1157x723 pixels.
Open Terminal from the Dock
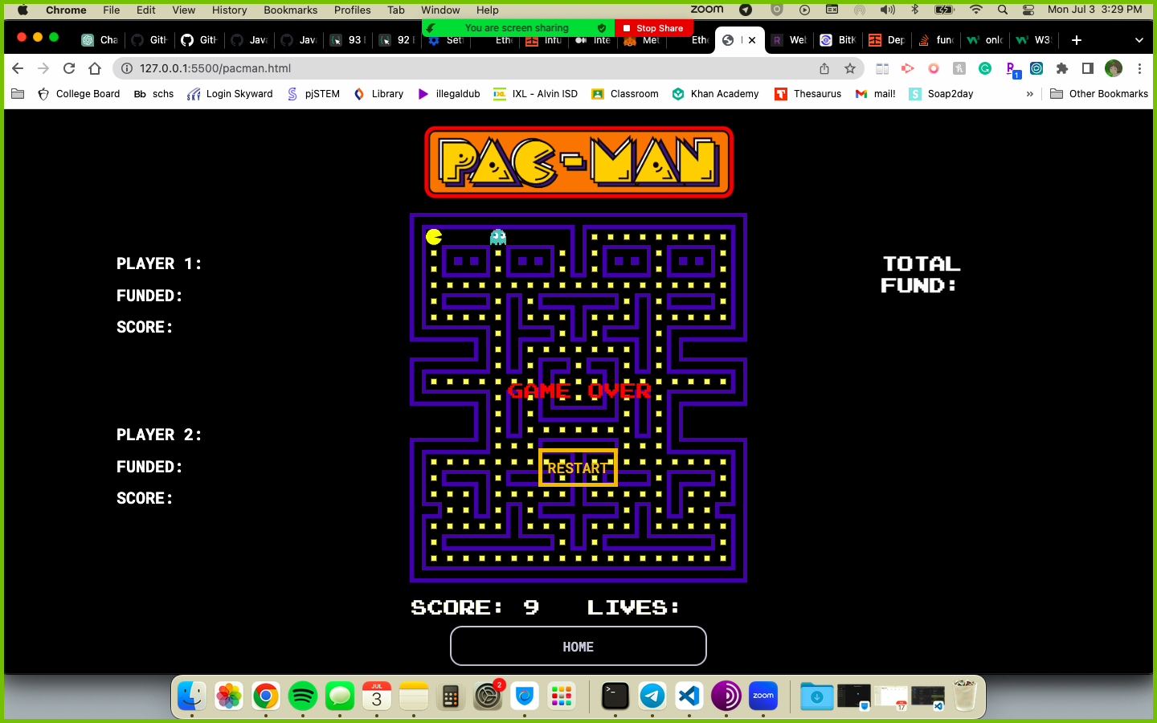click(x=615, y=696)
